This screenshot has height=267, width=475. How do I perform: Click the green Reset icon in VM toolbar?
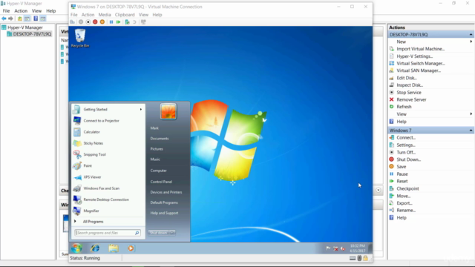[119, 22]
